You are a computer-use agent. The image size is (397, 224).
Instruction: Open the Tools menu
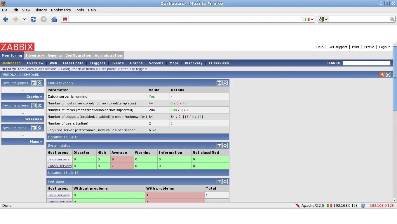pos(79,10)
